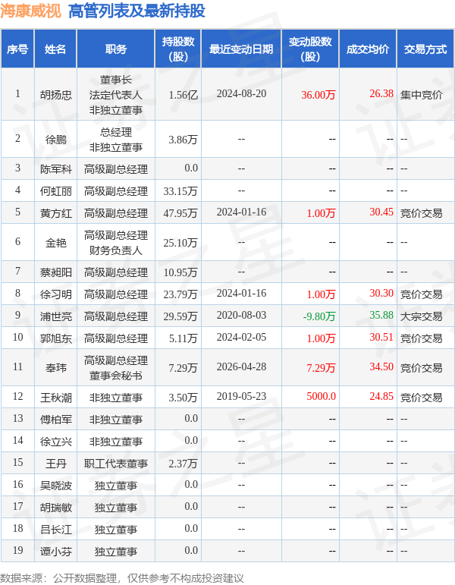
Task: Click the date 2024-08-20
Action: 241,93
